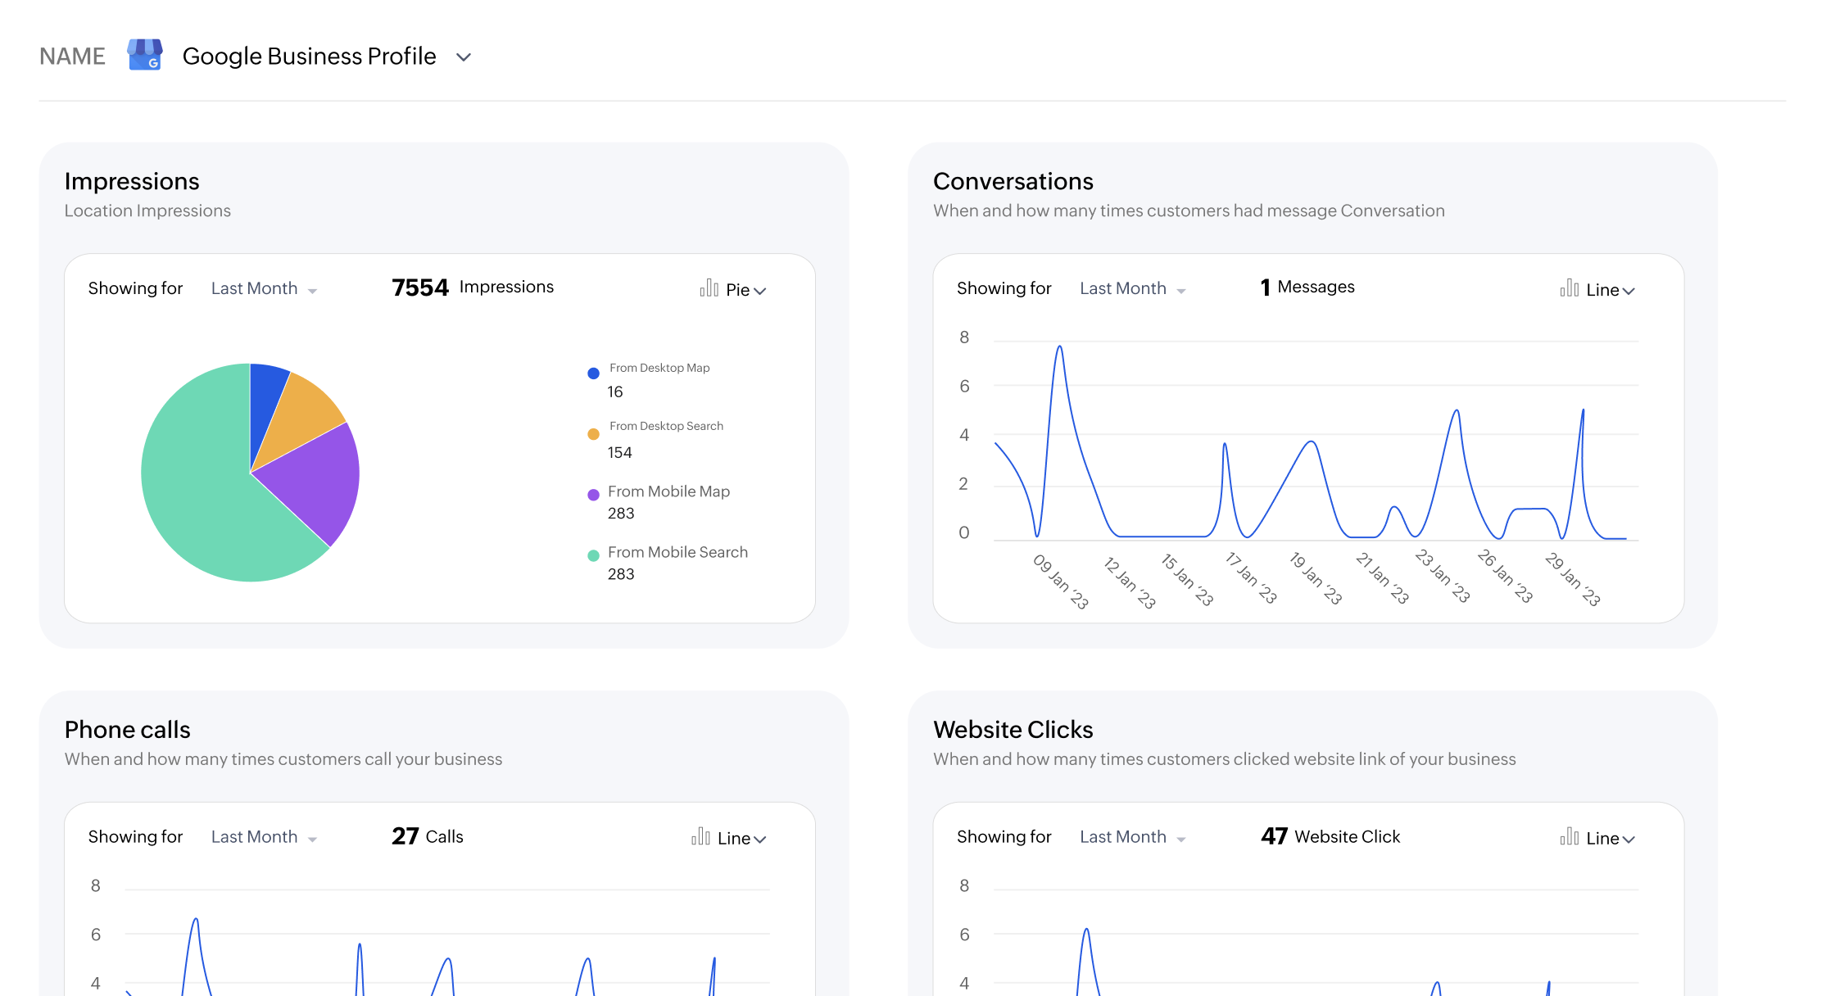Select the From Mobile Search legend label
Screen dimensions: 1835x996
pyautogui.click(x=677, y=552)
